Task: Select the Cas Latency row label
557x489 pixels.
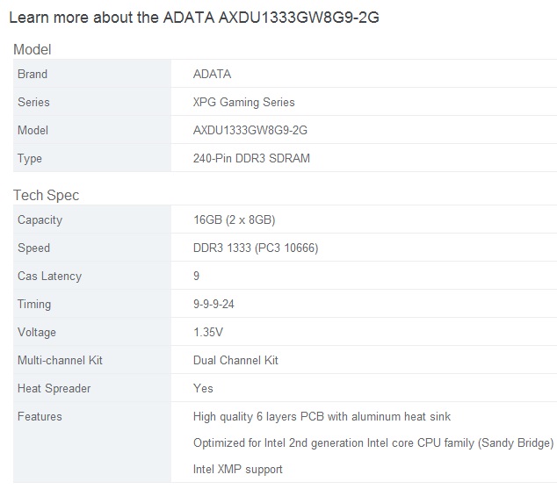Action: (x=49, y=277)
